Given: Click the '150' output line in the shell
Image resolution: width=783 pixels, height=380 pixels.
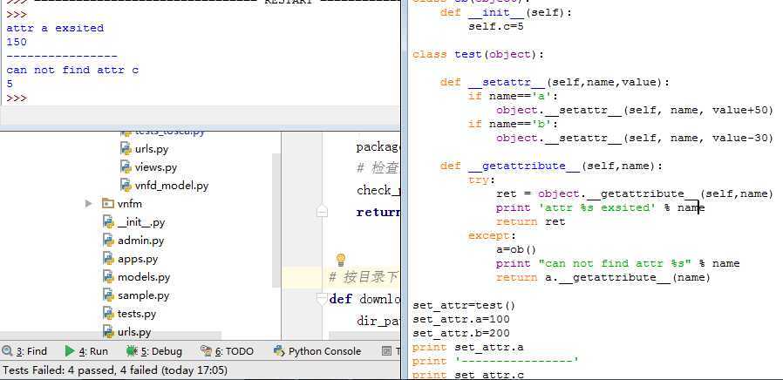Looking at the screenshot, I should 17,42.
